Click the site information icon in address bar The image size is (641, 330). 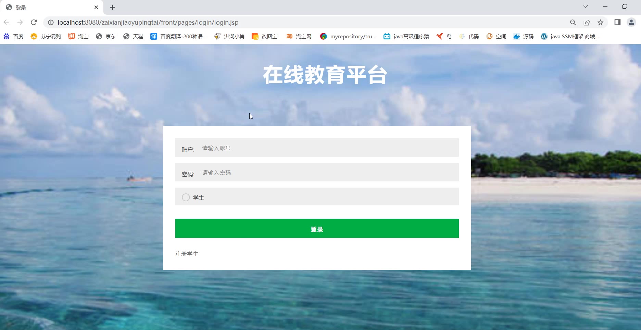(x=51, y=22)
